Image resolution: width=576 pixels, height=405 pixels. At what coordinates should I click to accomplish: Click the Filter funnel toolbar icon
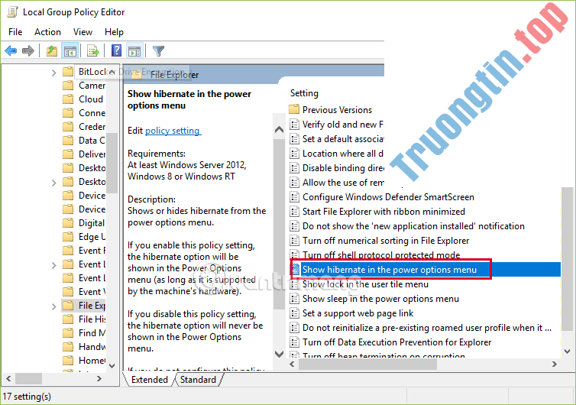(x=158, y=50)
